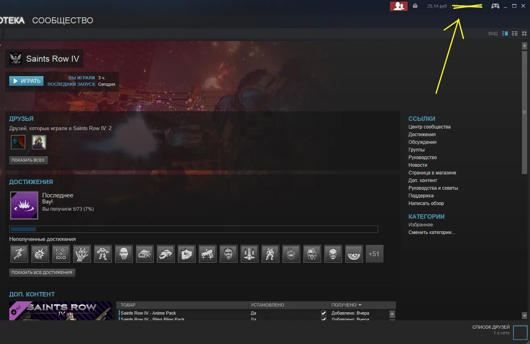Open the Список друзей friends list

tap(491, 327)
